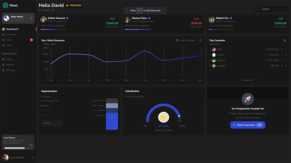Click the Team people icon
The width and height of the screenshot is (291, 163).
(x=3, y=45)
